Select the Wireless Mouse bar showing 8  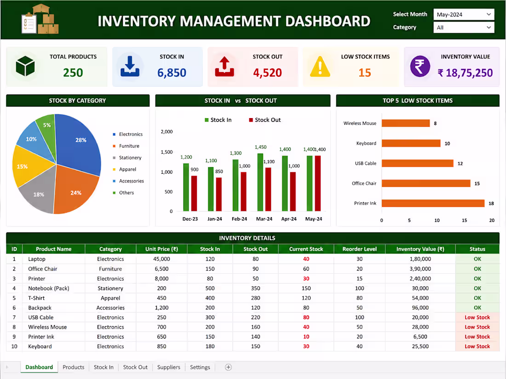click(x=406, y=123)
